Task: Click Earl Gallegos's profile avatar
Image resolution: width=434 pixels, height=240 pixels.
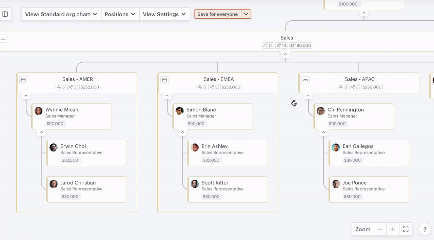Action: [x=336, y=147]
